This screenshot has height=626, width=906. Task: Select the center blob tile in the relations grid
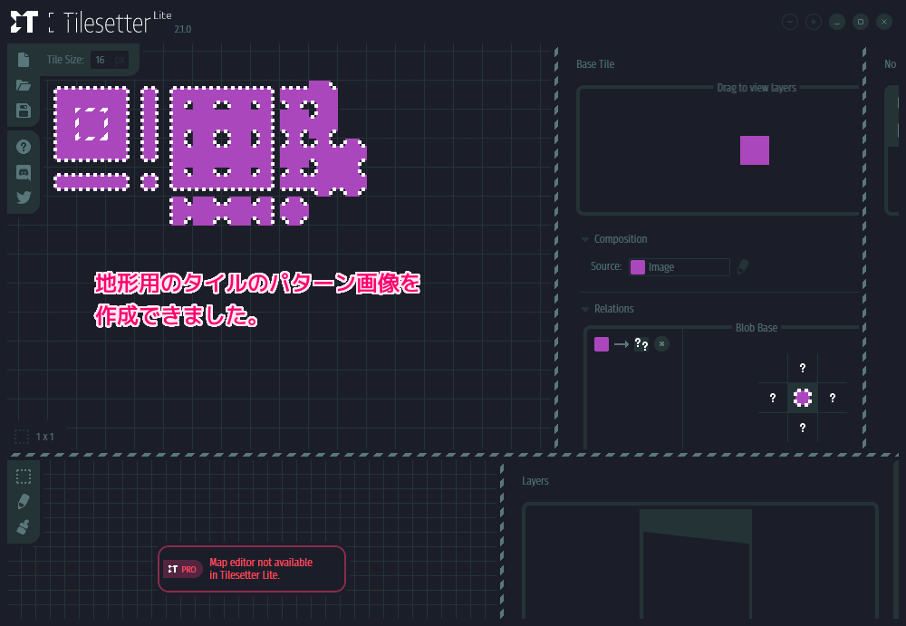tap(802, 397)
